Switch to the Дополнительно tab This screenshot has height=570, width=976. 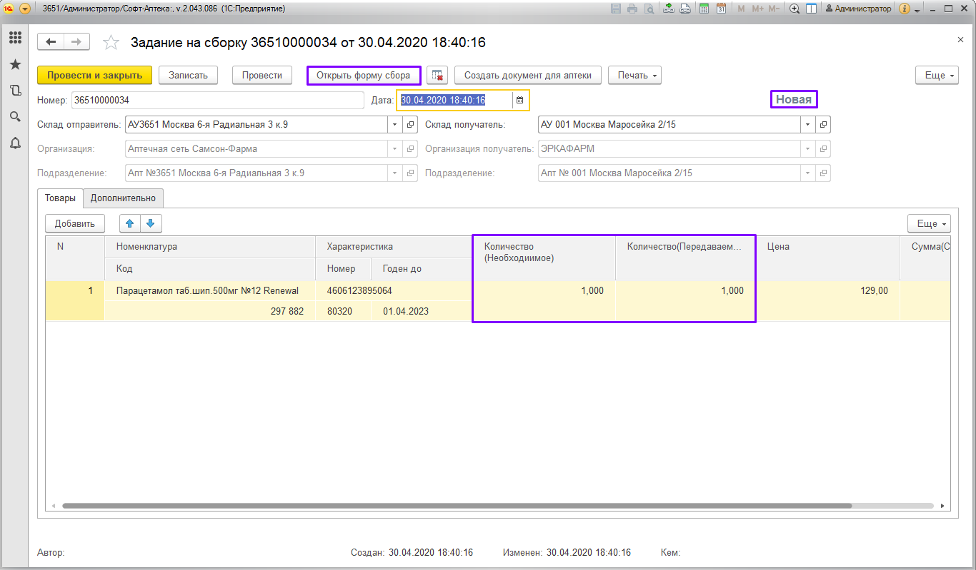coord(123,198)
